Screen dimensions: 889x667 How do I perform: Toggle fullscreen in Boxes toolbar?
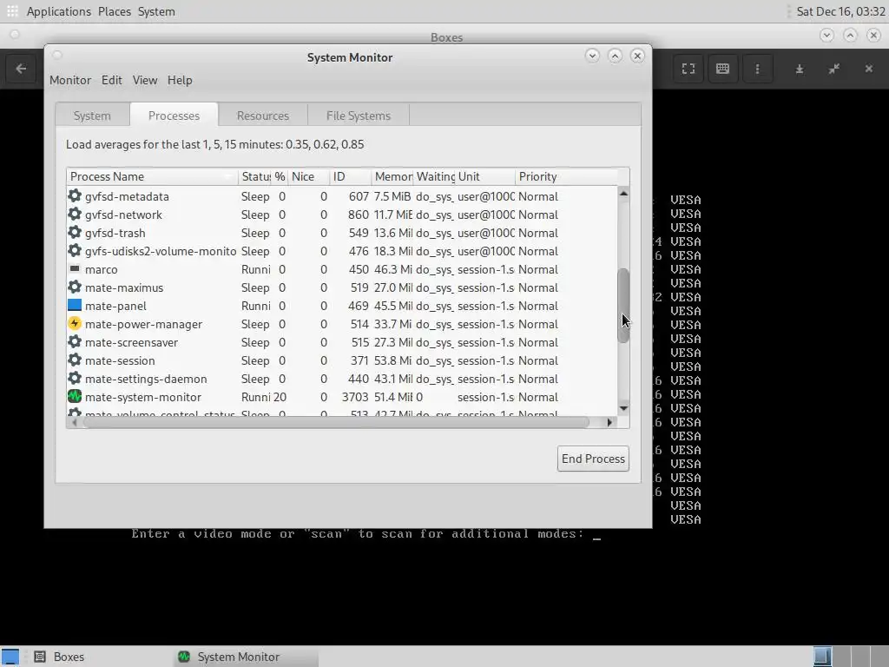click(x=688, y=69)
